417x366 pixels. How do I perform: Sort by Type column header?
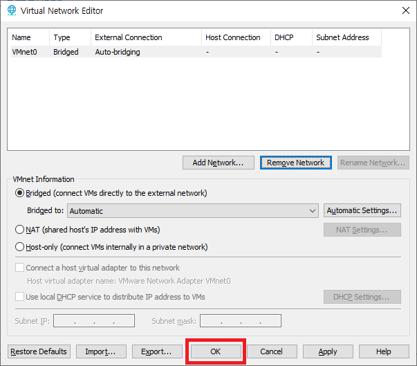coord(71,37)
